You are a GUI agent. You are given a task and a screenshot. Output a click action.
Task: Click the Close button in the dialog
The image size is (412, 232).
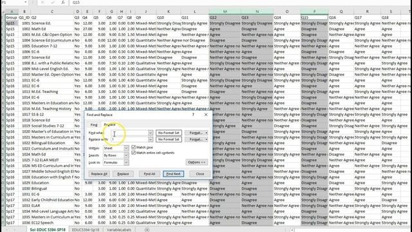pyautogui.click(x=200, y=174)
